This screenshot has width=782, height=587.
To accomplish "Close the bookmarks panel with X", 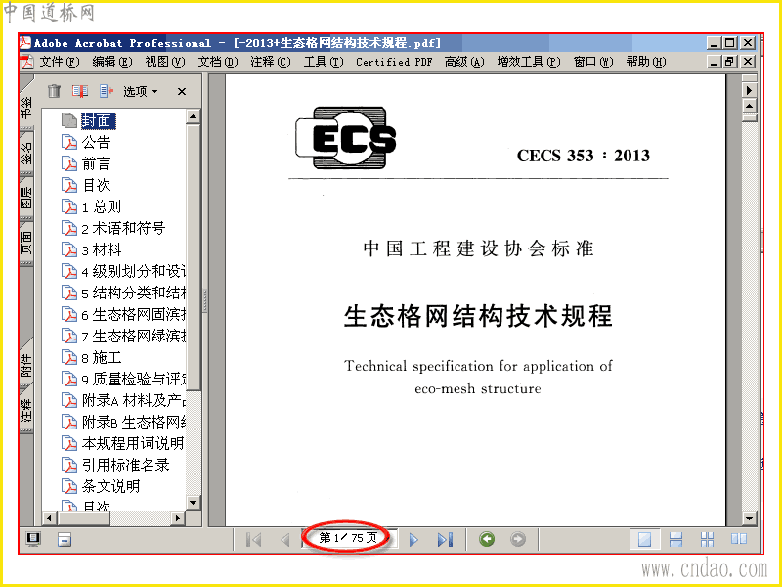I will [182, 91].
